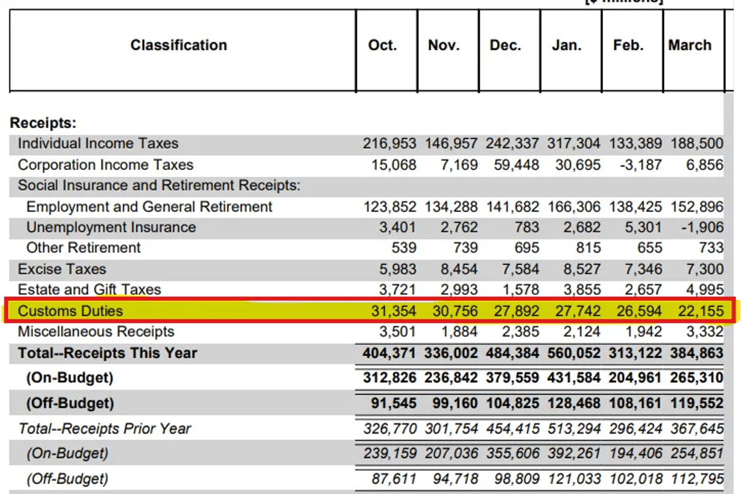
Task: Click prior year Off-Budget November value 94,718
Action: [455, 479]
